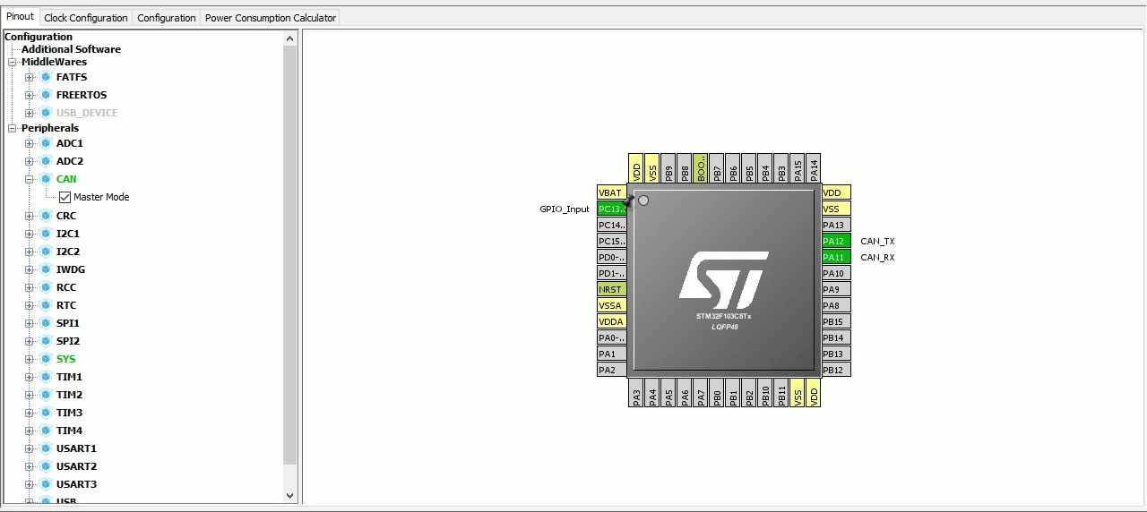The width and height of the screenshot is (1147, 512).
Task: Click the USART1 peripheral icon
Action: (45, 448)
